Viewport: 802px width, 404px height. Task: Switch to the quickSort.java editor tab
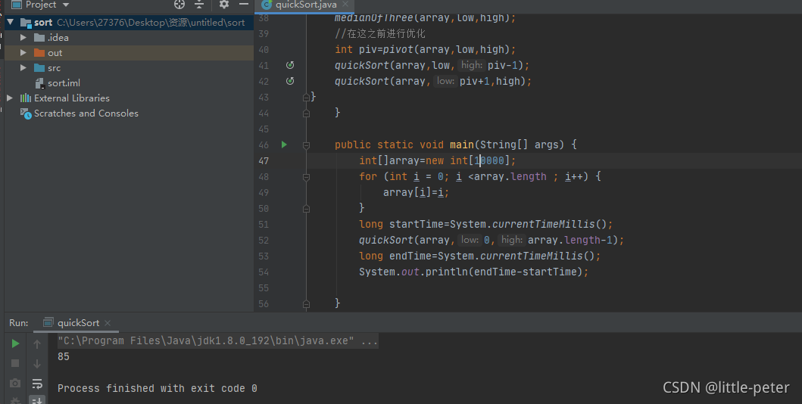pos(305,5)
